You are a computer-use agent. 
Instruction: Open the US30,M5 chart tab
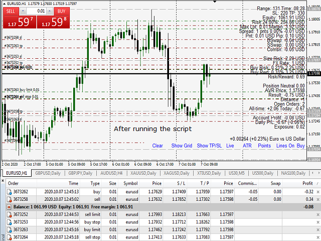click(236, 173)
